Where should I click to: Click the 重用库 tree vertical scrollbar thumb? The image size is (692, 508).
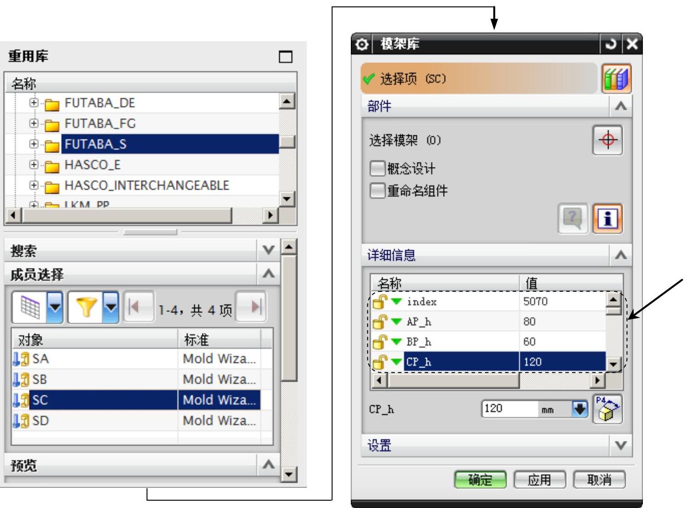coord(287,141)
